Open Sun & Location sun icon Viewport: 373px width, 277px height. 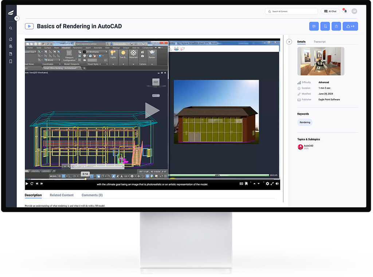[x=123, y=53]
